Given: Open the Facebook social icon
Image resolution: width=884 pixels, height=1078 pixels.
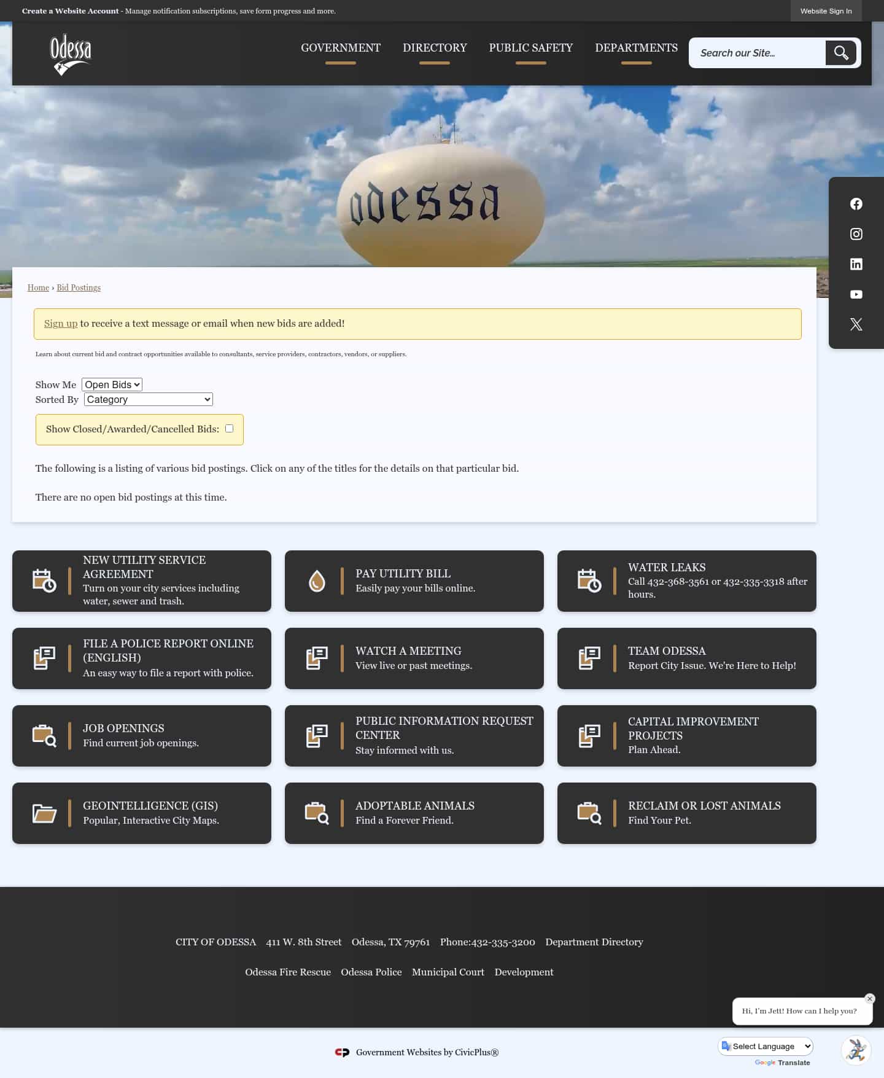Looking at the screenshot, I should point(856,204).
